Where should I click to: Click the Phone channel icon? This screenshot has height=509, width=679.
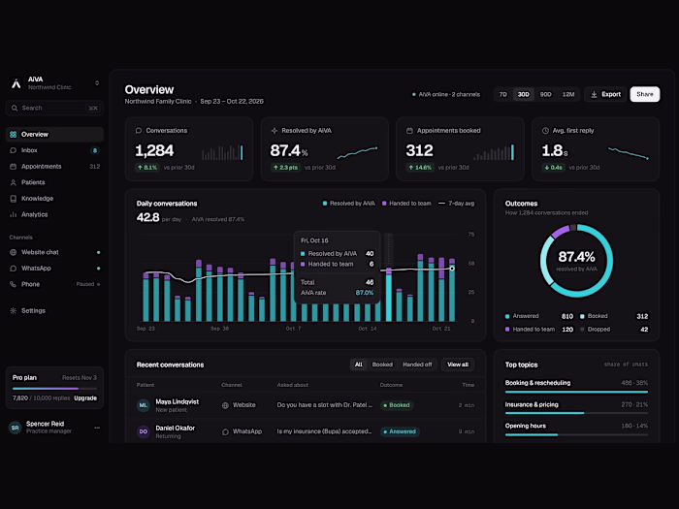13,284
